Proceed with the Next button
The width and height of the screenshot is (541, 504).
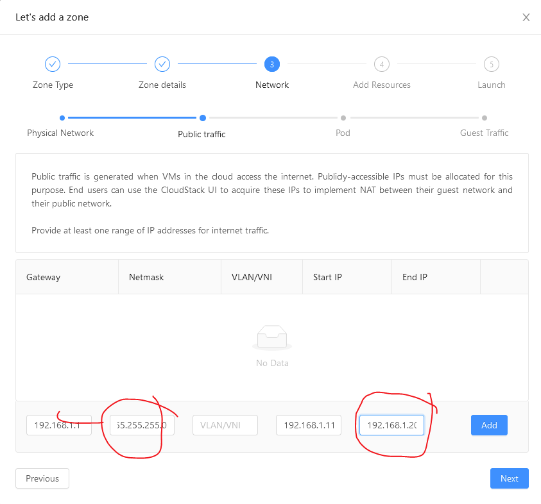click(x=510, y=478)
